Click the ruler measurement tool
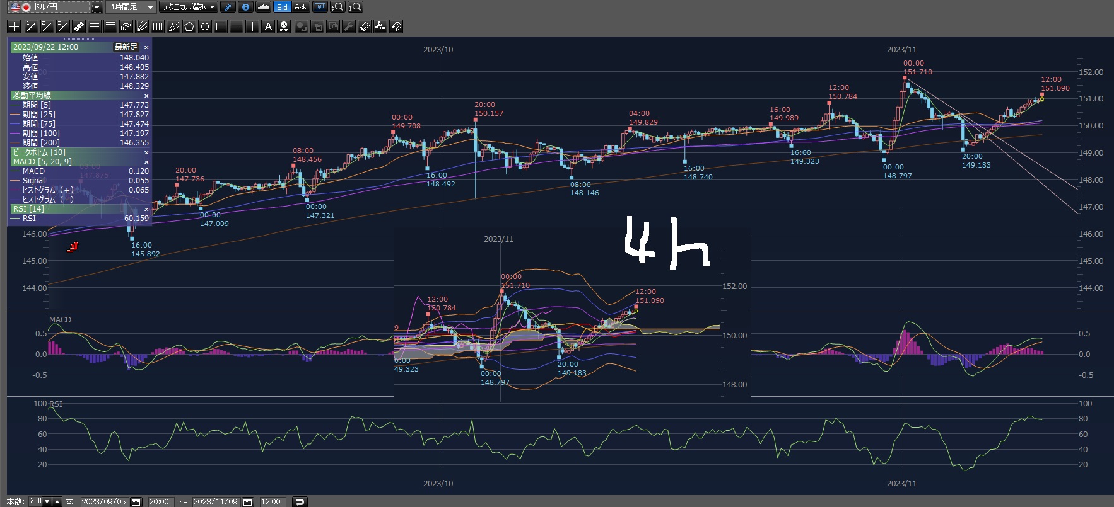 78,26
